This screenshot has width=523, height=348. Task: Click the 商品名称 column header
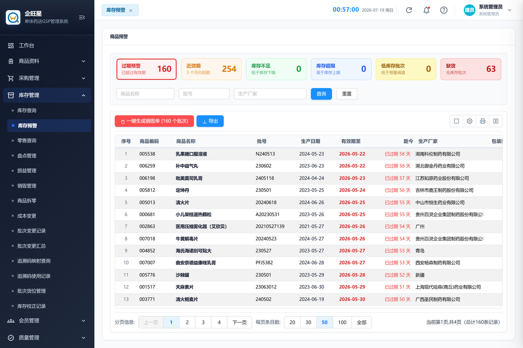click(x=186, y=142)
